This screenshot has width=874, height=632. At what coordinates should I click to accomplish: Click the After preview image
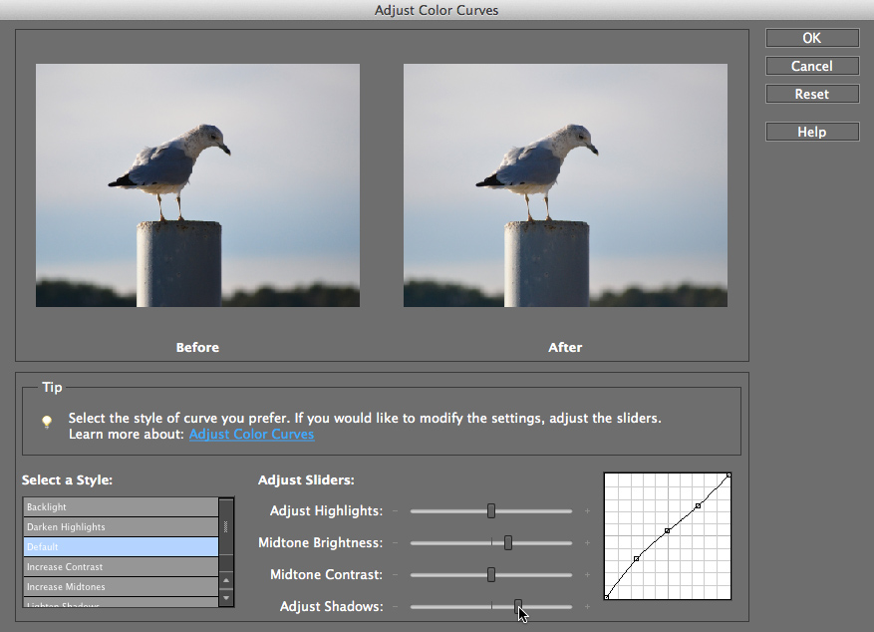565,183
